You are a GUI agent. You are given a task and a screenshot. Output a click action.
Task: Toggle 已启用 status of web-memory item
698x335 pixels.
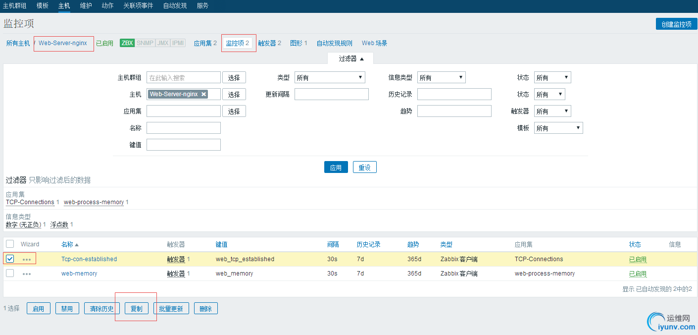click(x=638, y=274)
